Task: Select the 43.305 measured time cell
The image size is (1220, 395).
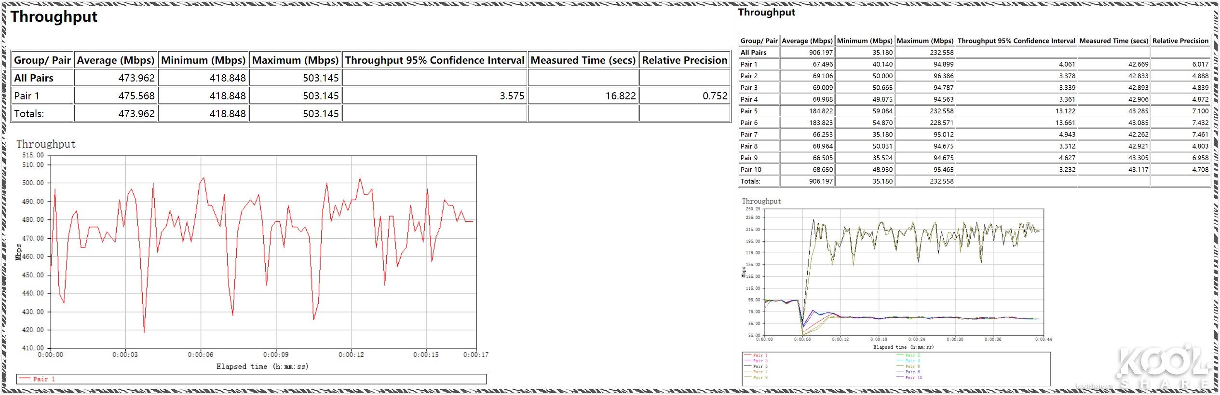Action: tap(1114, 158)
